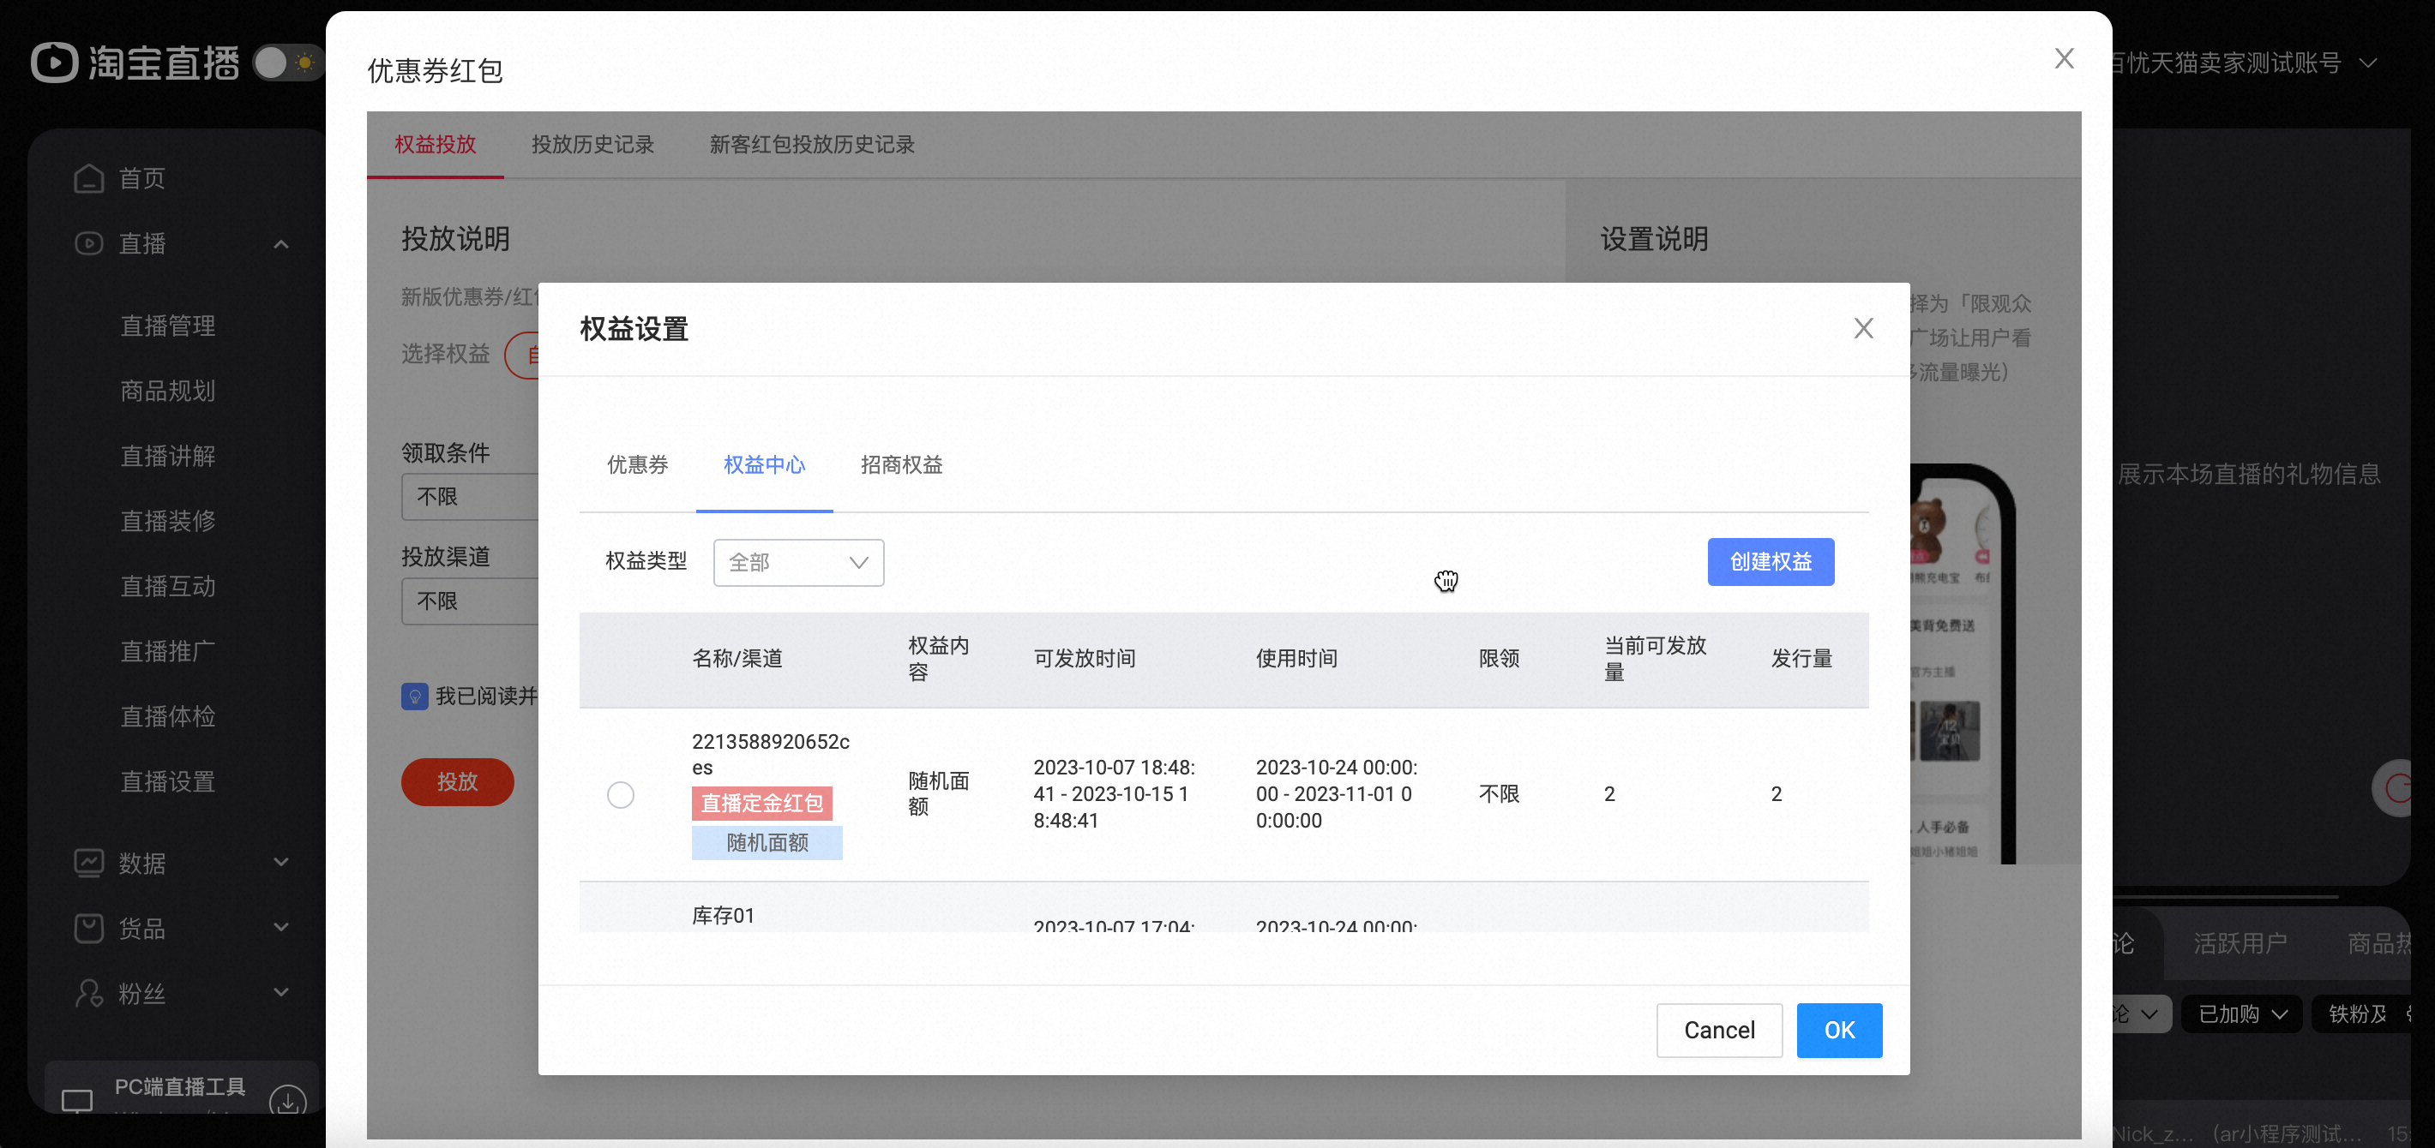Image resolution: width=2435 pixels, height=1148 pixels.
Task: Switch to 新客红包投放历史记录 tab
Action: click(x=812, y=145)
